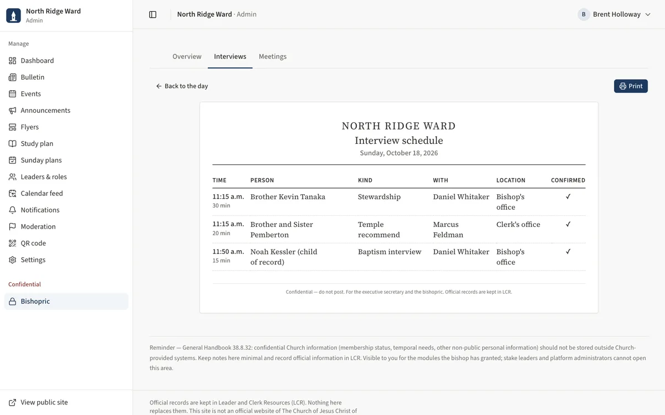
Task: Click the Temple recommend kind cell
Action: click(379, 230)
